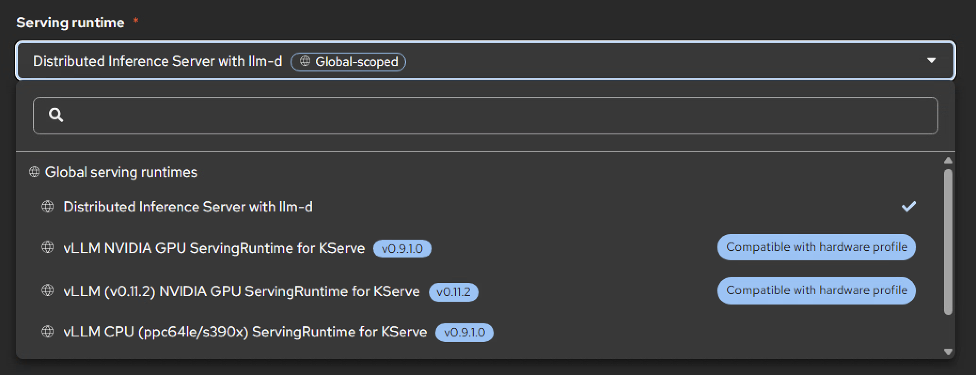
Task: Click checkmark on selected Distributed Inference Server
Action: 908,207
